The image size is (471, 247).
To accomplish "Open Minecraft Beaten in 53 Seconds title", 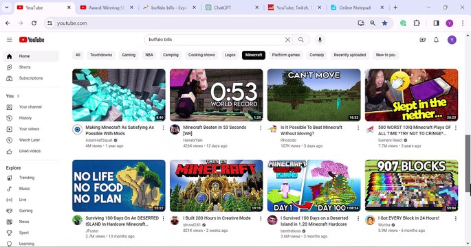I will tap(215, 130).
